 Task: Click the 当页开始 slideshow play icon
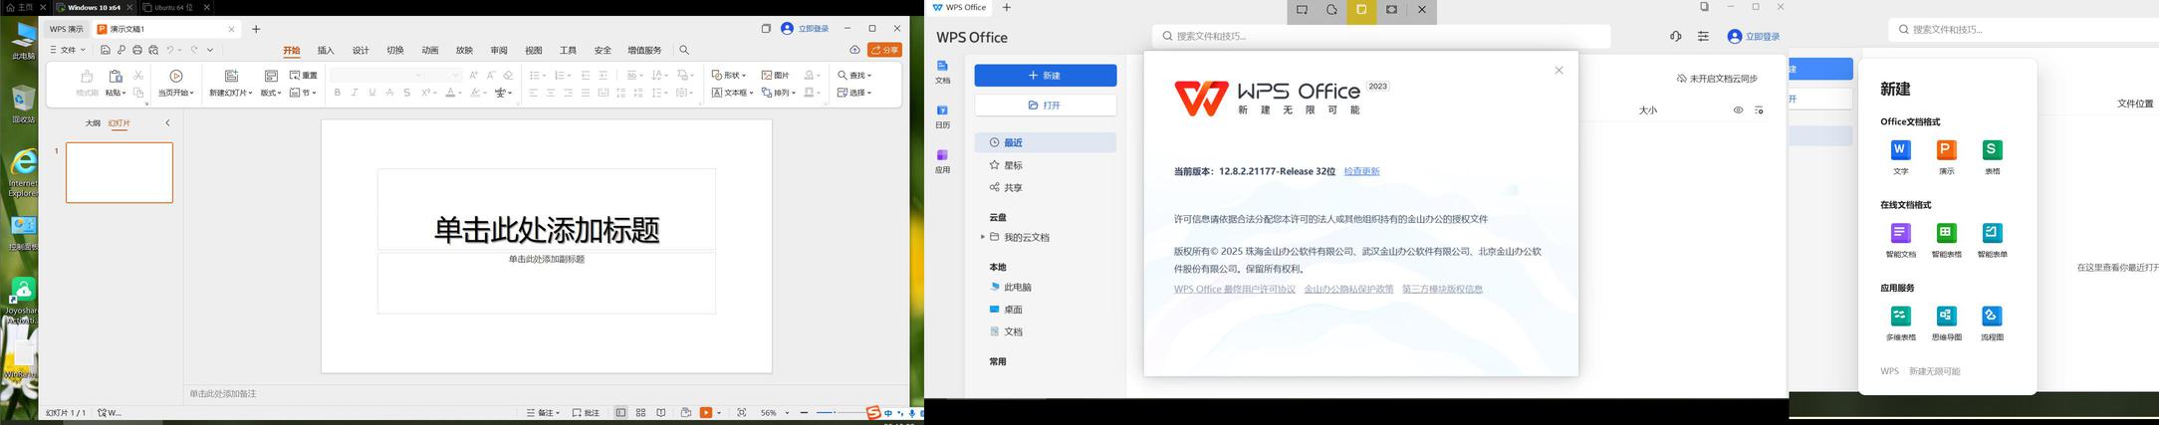[x=176, y=77]
